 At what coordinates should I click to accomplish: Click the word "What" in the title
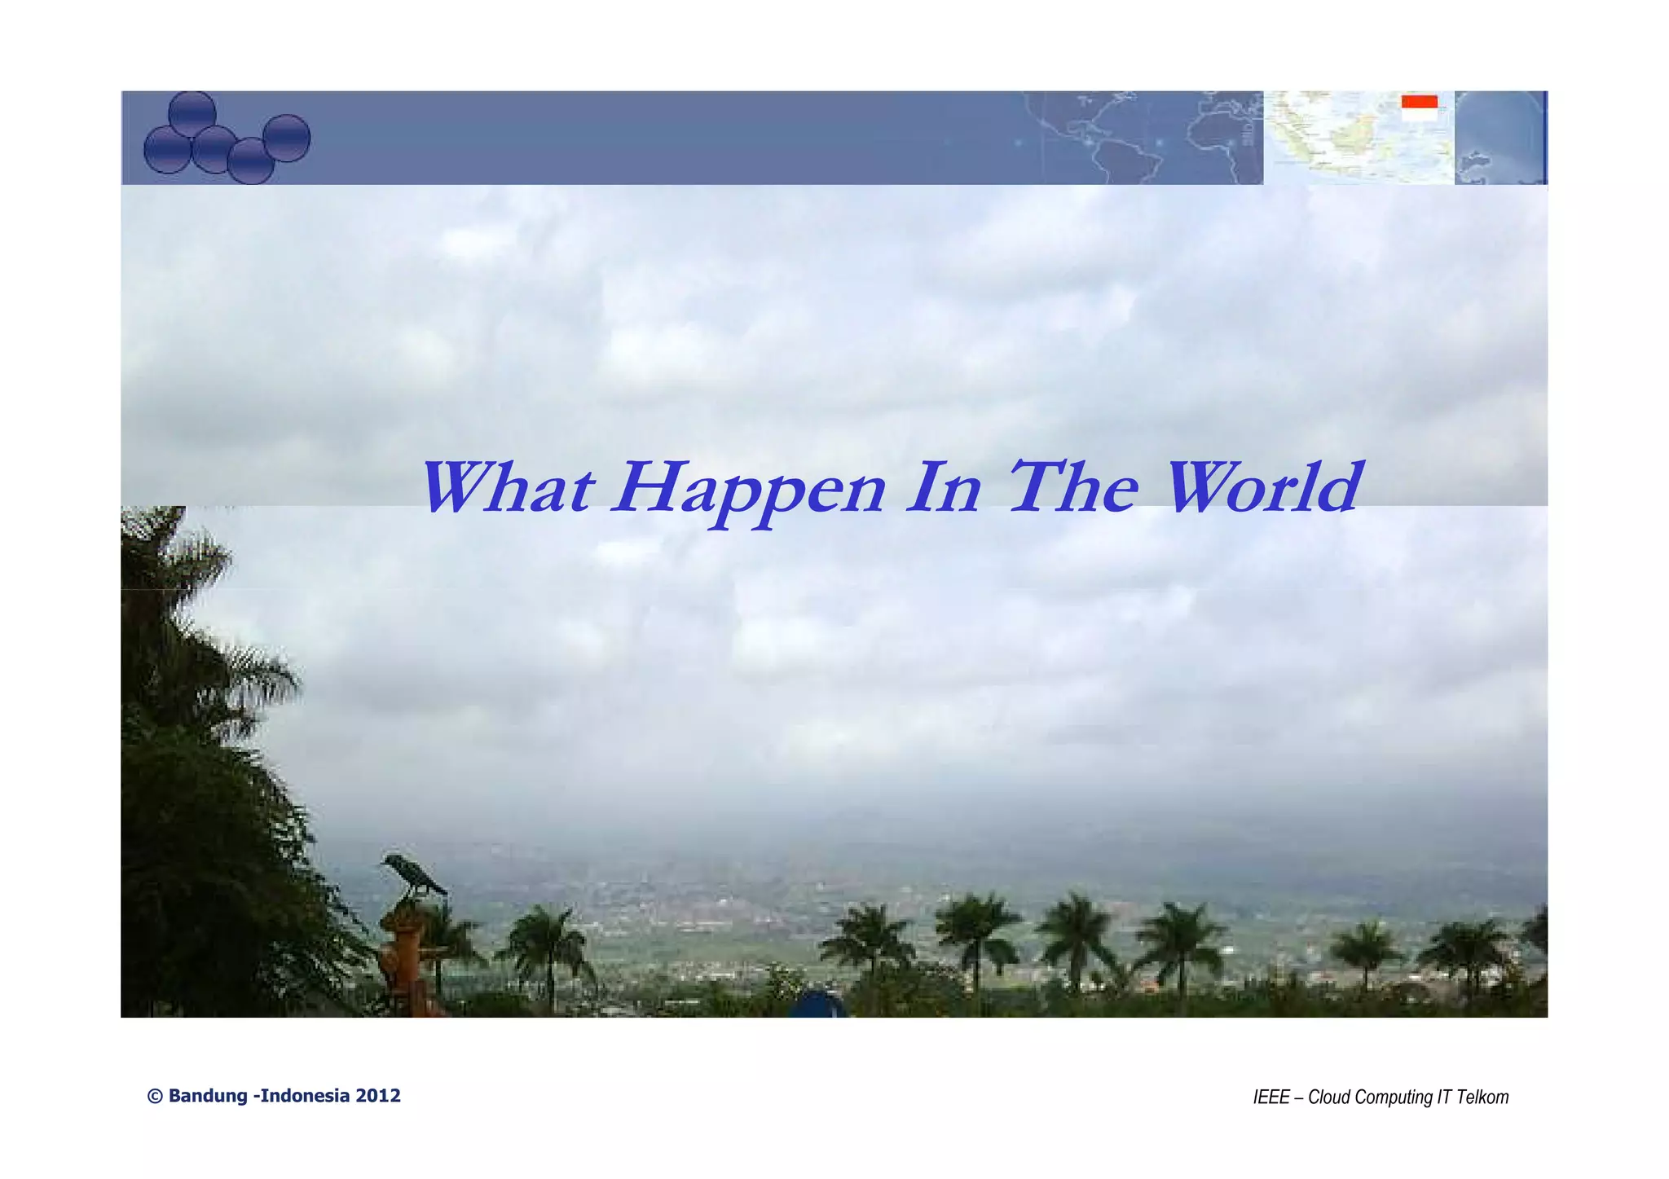[x=507, y=488]
